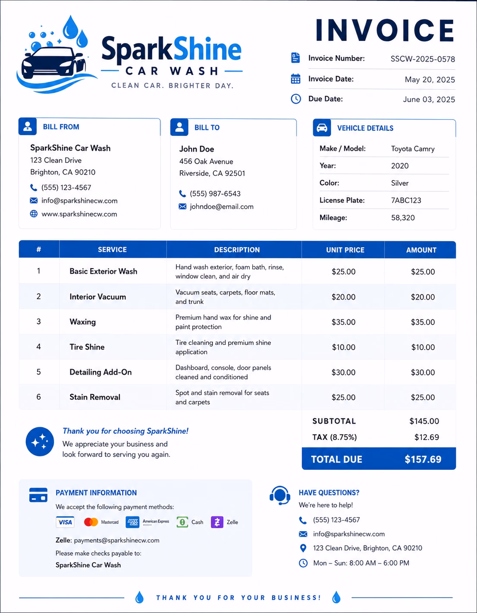Select the Stain Removal service name
This screenshot has width=477, height=613.
[95, 397]
